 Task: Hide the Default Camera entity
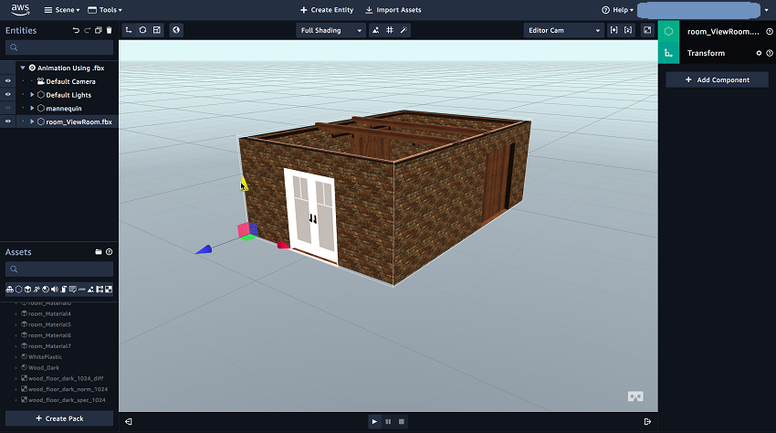8,81
